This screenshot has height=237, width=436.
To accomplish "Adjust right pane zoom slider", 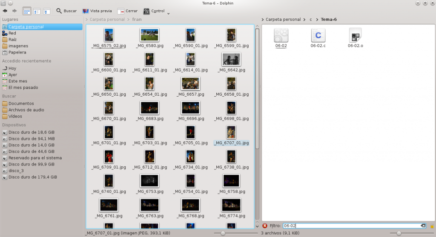I will 399,234.
